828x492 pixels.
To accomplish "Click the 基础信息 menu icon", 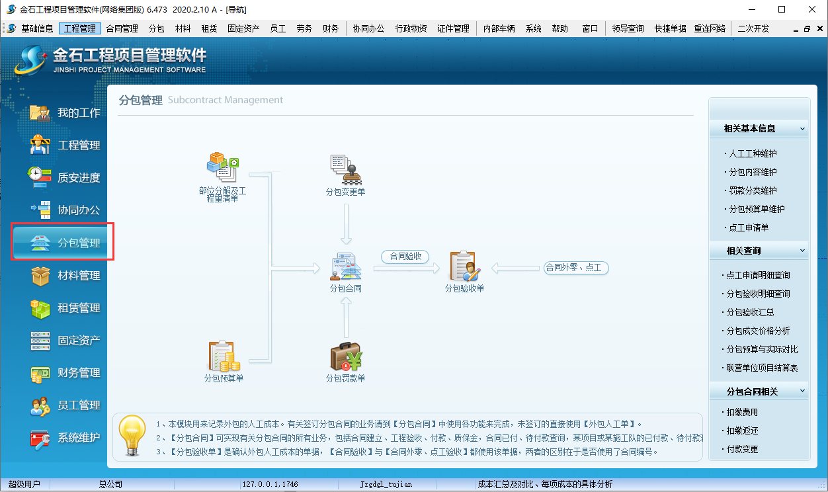I will (11, 28).
